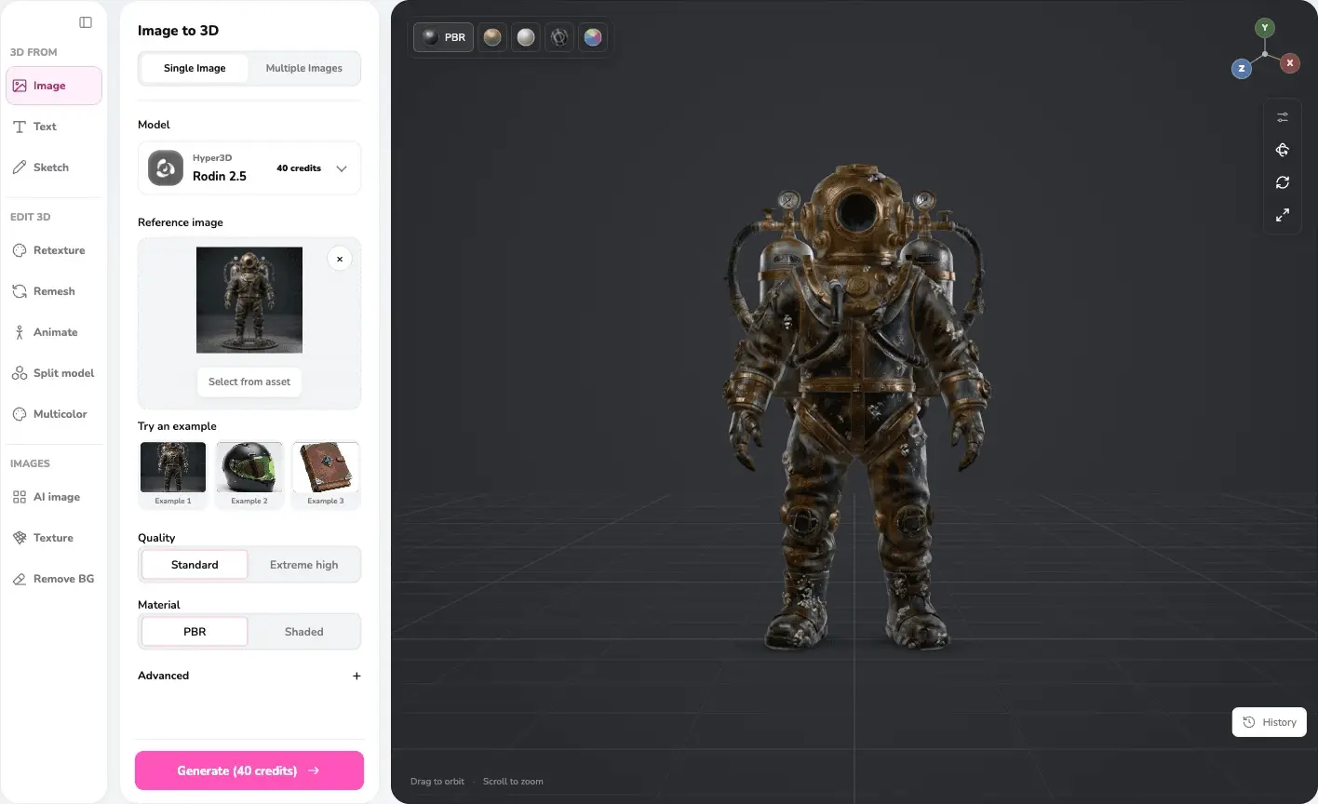
Task: Go to the Image 3D generation mode
Action: 54,86
